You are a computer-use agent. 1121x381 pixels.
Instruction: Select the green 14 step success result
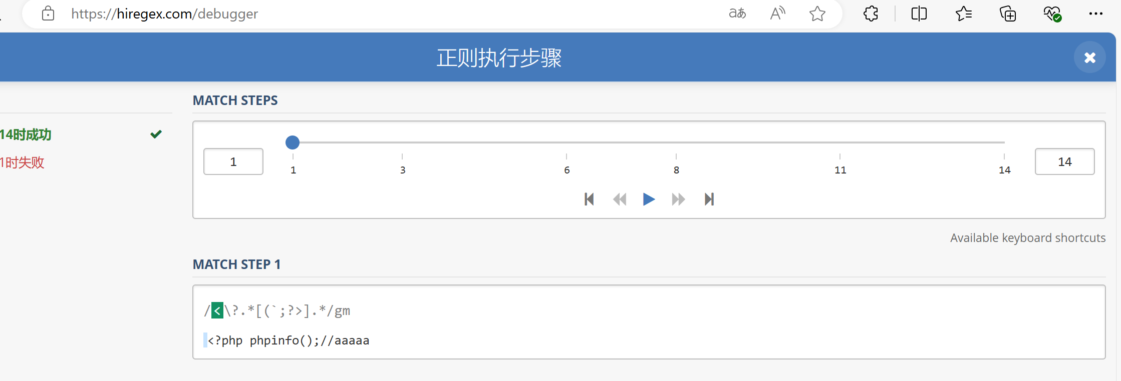click(26, 134)
